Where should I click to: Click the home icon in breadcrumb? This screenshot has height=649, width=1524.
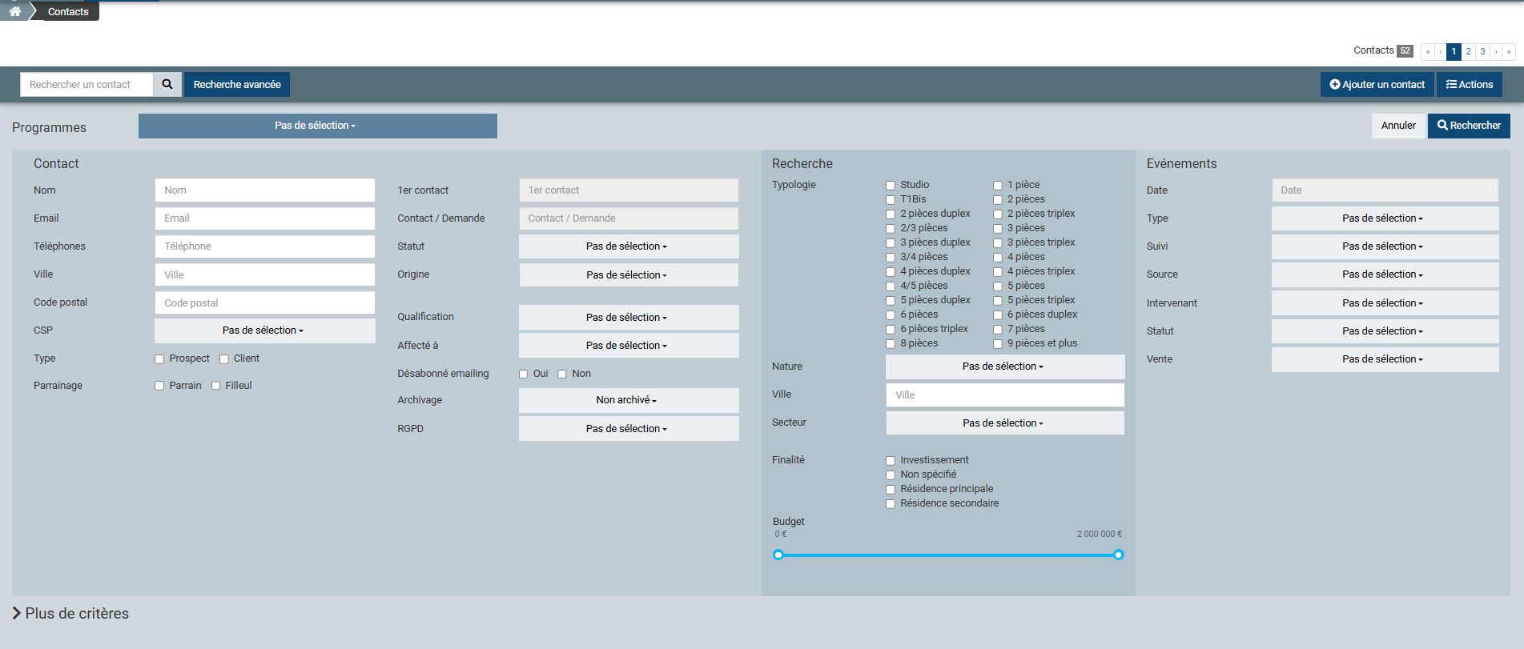[14, 11]
